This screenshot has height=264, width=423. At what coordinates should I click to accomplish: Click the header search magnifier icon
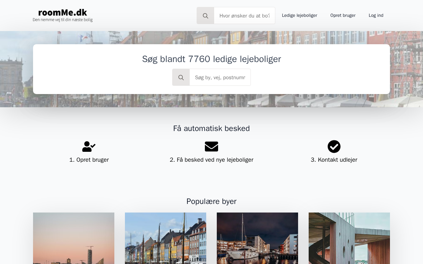(x=206, y=16)
